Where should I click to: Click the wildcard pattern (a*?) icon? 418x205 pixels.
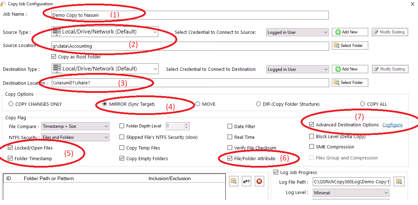(246, 181)
